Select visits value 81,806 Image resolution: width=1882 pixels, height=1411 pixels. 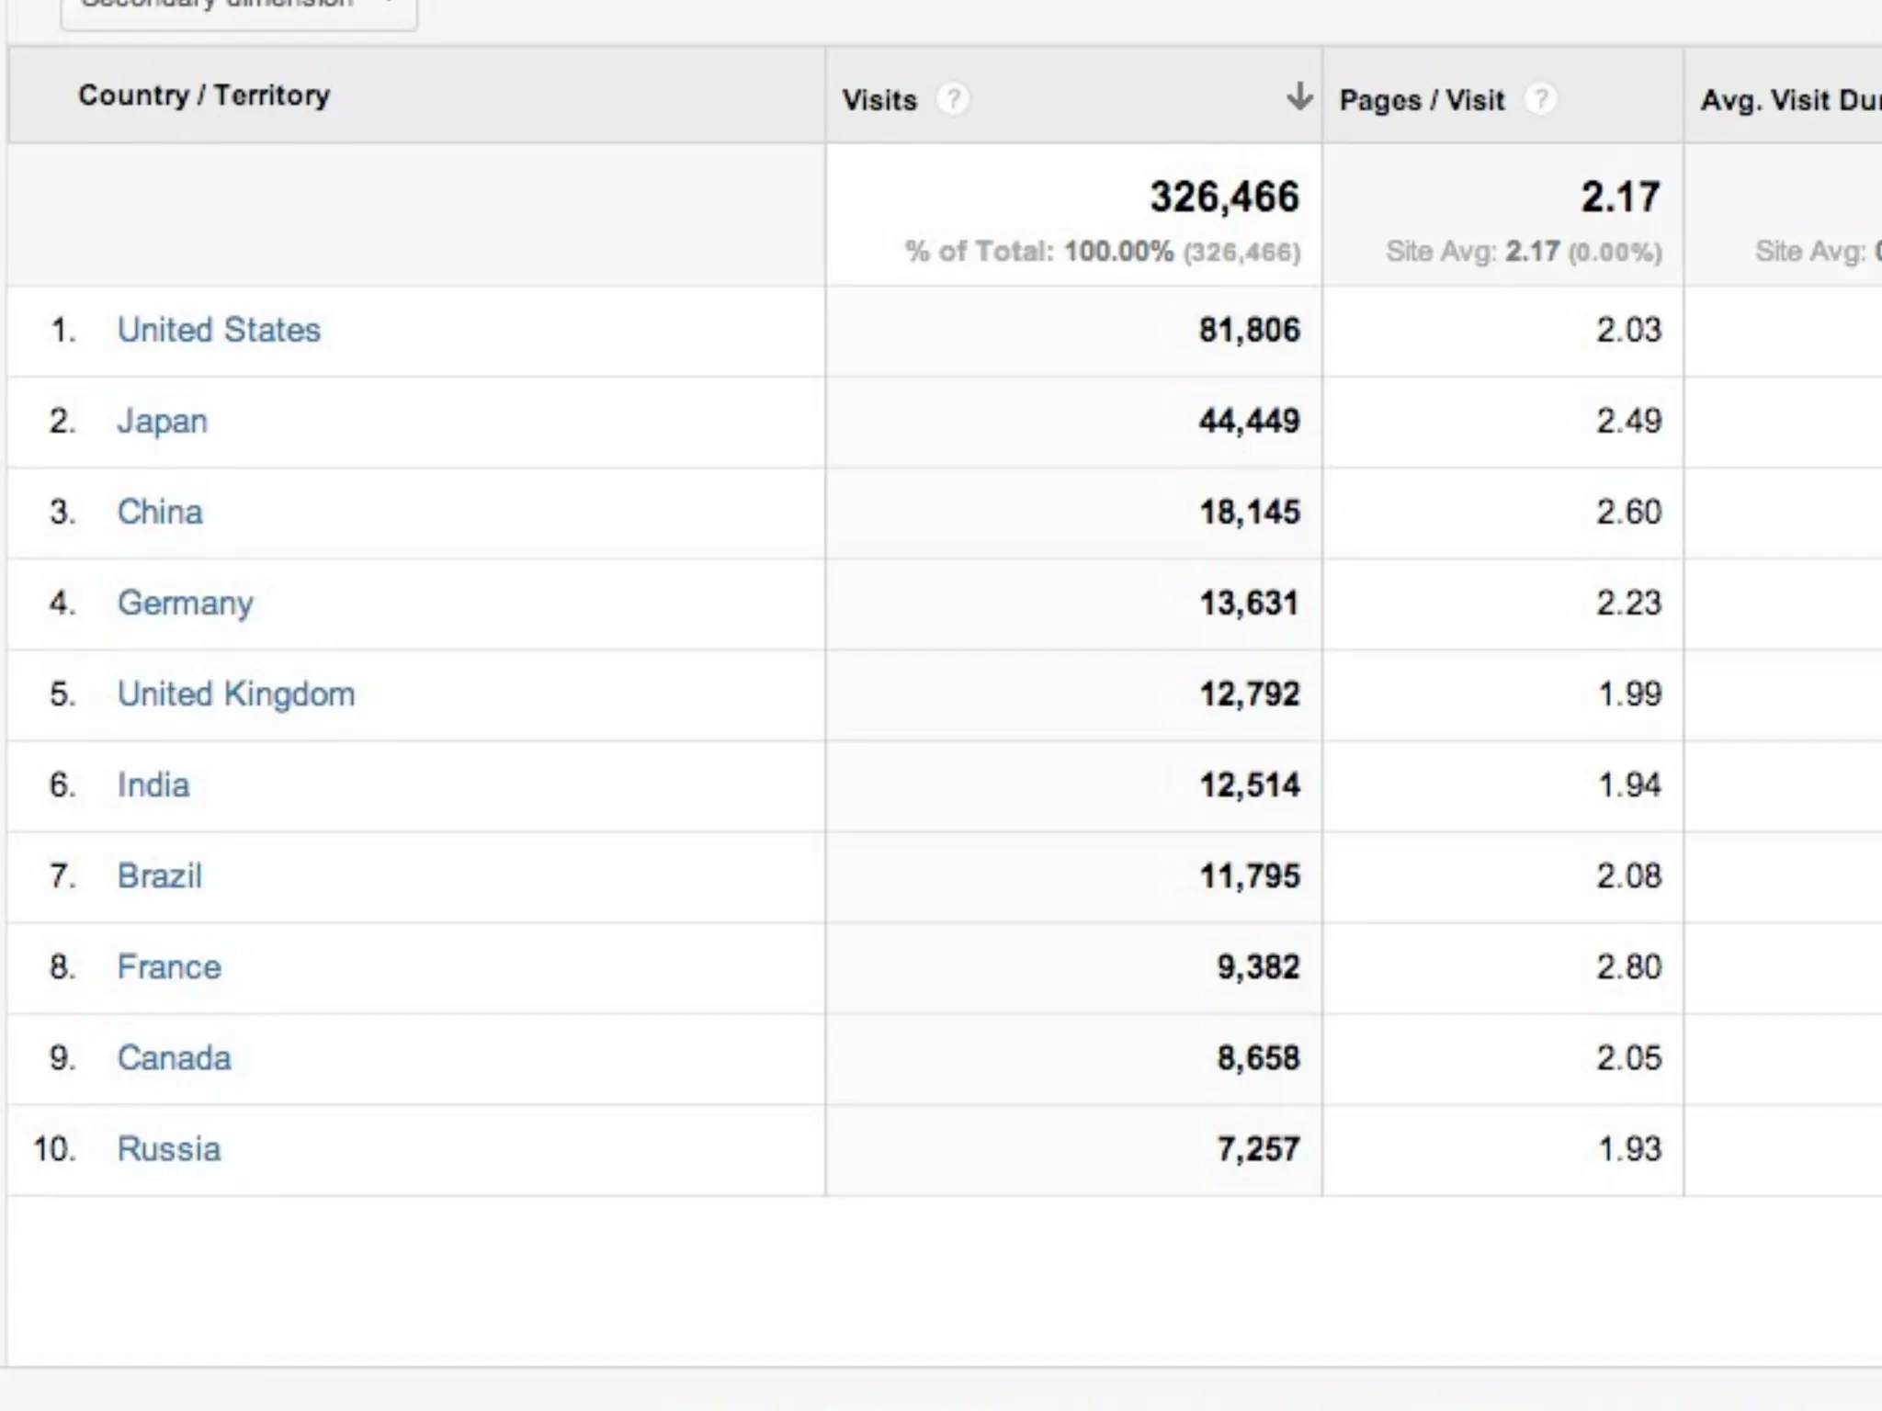[x=1250, y=330]
